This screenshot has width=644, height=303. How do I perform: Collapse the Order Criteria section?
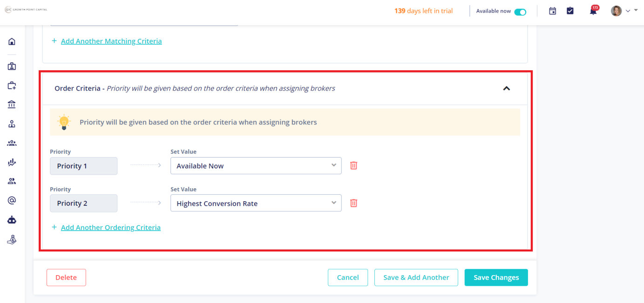tap(507, 88)
